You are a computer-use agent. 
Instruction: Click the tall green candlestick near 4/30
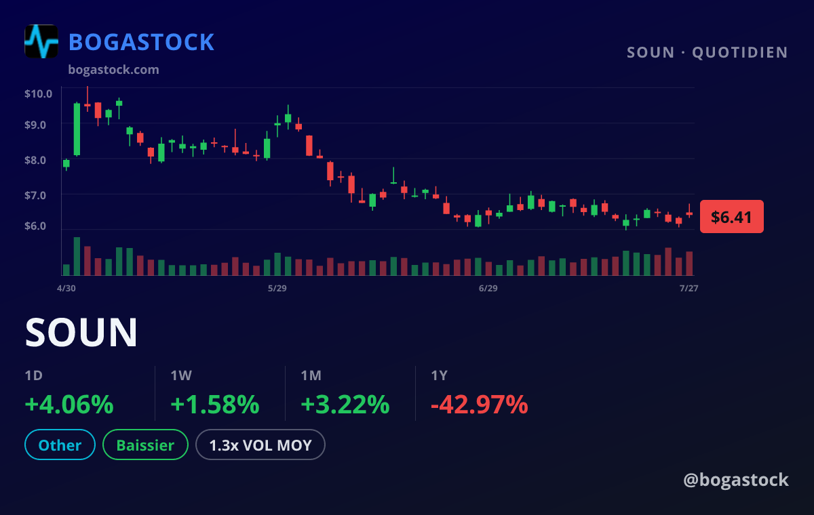coord(77,129)
